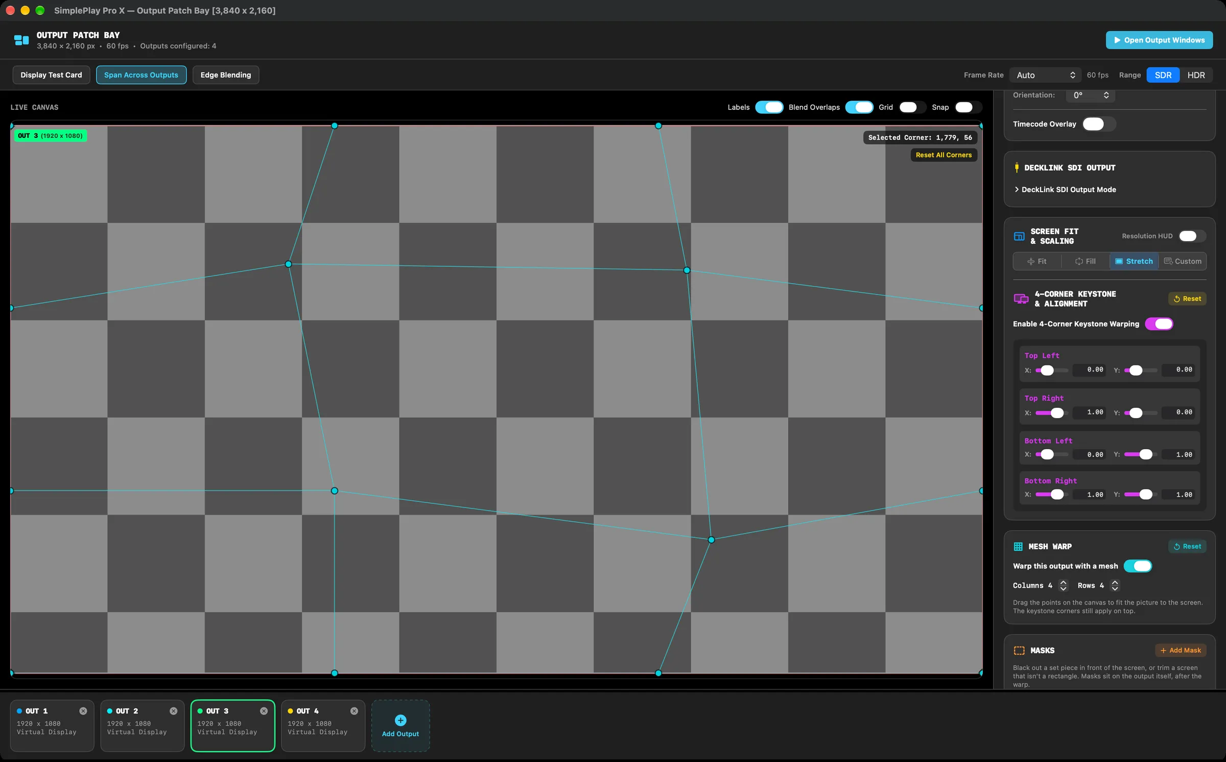Toggle Blend Overlaps switch
The image size is (1226, 762).
pyautogui.click(x=859, y=107)
